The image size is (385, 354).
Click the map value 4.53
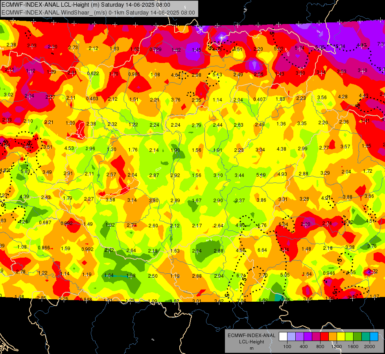69,148
